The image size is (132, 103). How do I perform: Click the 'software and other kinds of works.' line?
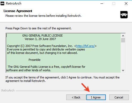pos(29,70)
